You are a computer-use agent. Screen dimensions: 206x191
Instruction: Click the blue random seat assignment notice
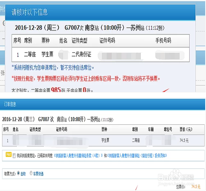coord(53,68)
